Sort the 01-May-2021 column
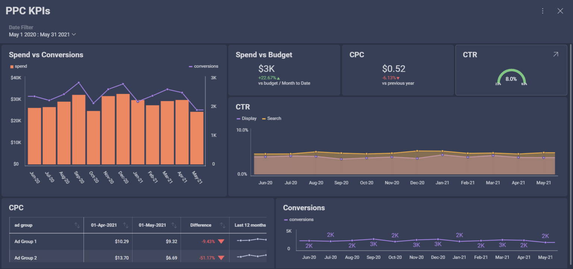This screenshot has width=573, height=269. tap(174, 225)
